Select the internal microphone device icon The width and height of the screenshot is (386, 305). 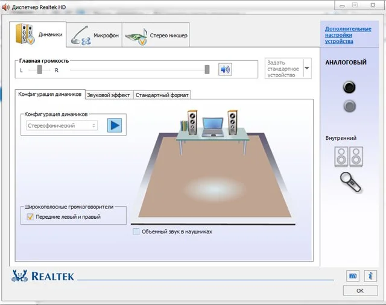point(350,182)
